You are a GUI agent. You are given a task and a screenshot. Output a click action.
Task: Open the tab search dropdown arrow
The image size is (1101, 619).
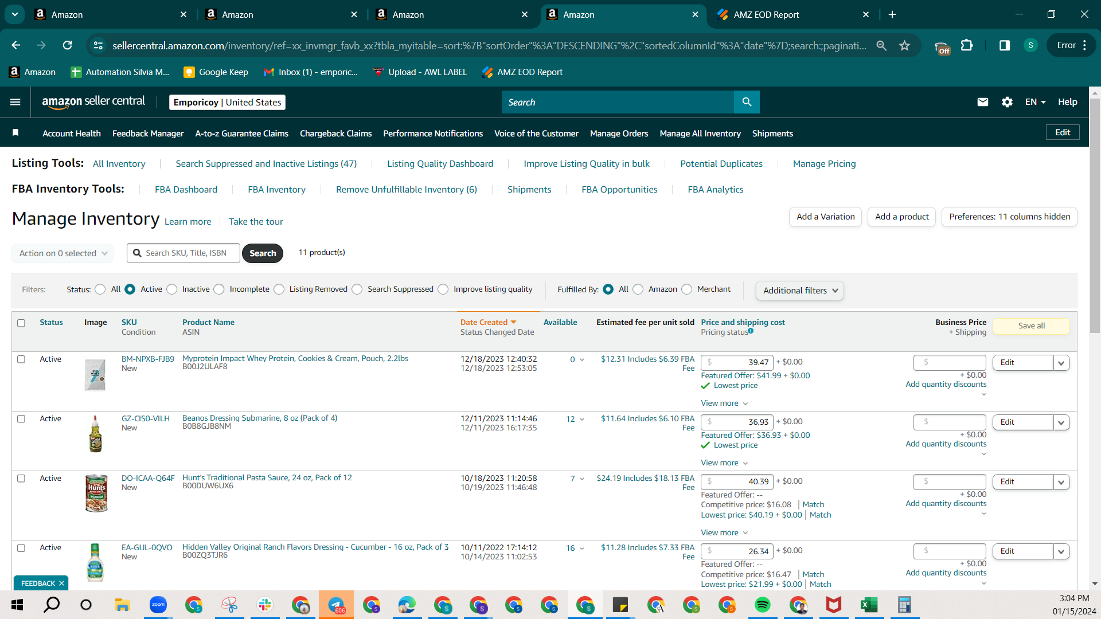tap(15, 14)
